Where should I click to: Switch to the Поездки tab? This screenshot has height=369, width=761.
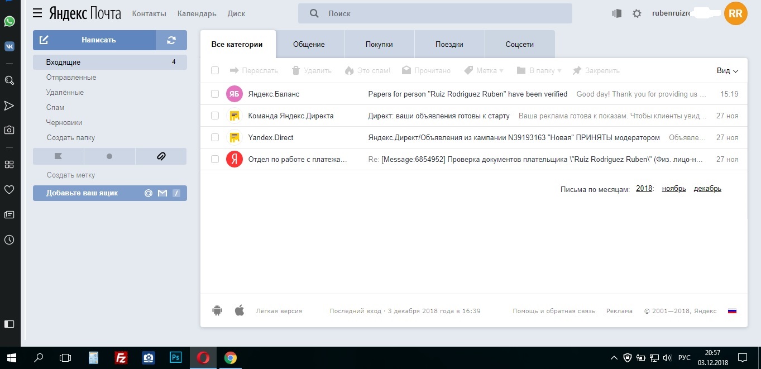(x=449, y=44)
